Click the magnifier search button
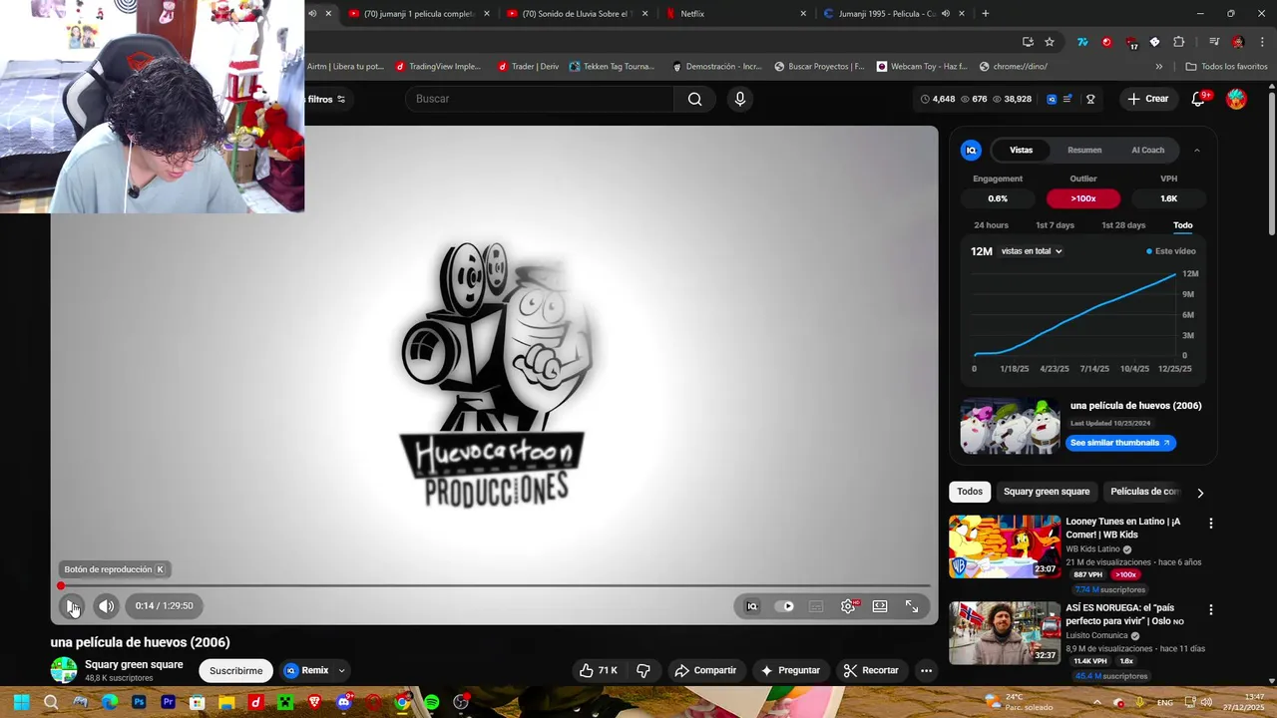 coord(694,99)
